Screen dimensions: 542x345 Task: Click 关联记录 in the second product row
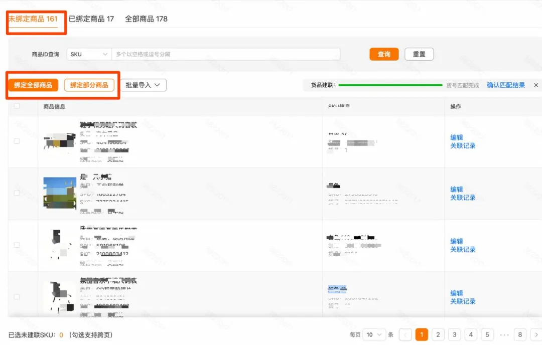tap(463, 198)
